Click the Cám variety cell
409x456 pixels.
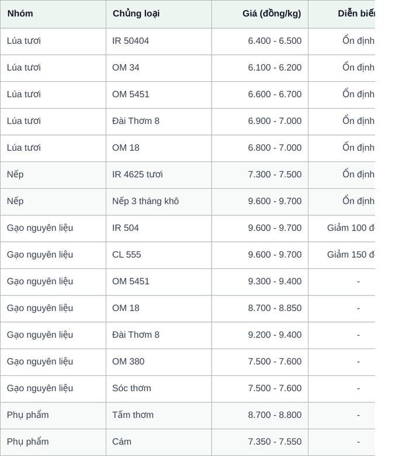pos(159,442)
